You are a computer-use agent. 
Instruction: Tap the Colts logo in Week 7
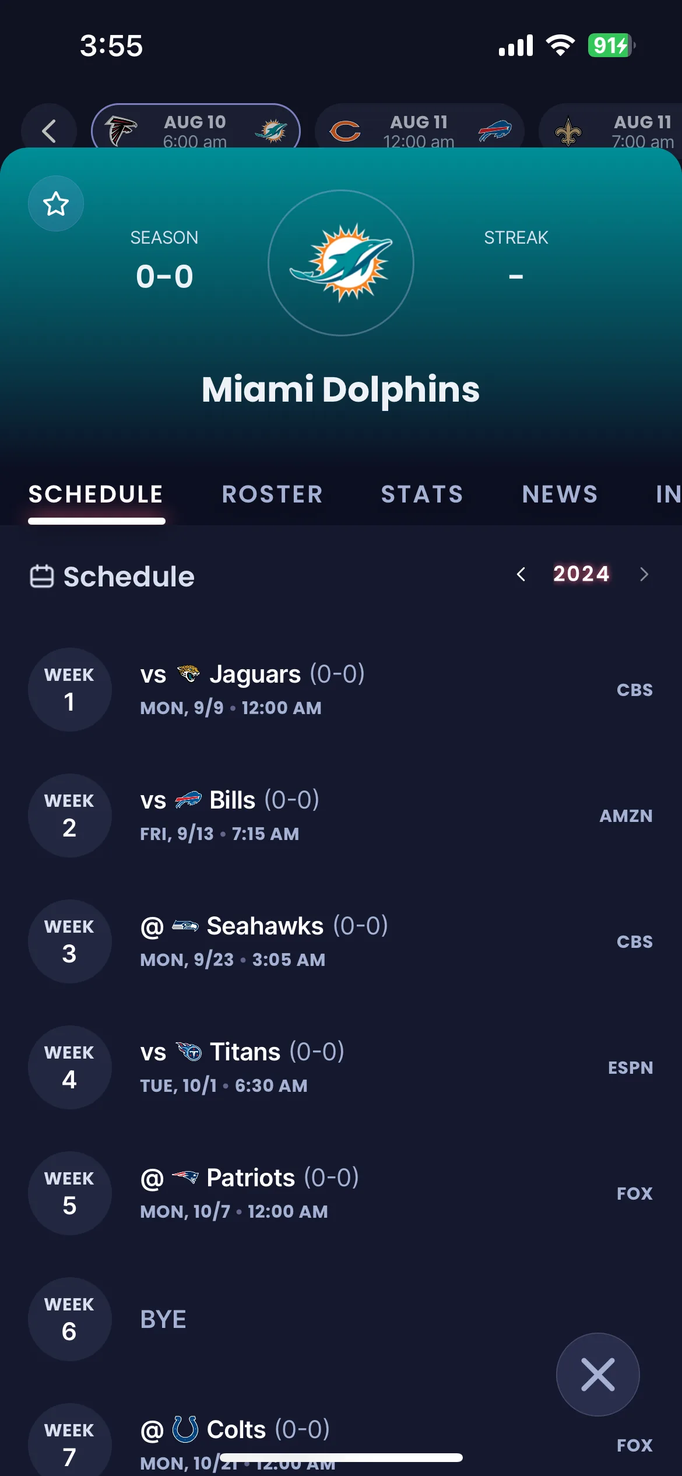(185, 1429)
